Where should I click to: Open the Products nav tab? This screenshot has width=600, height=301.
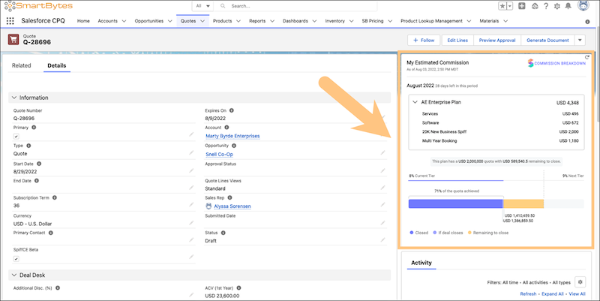(222, 21)
